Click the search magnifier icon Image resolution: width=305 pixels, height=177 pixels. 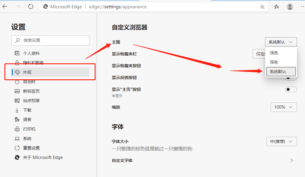18,40
